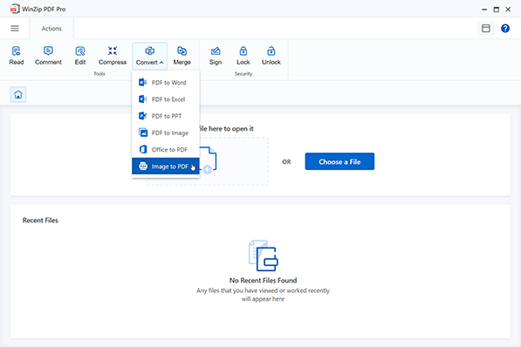Open the Merge tool
The height and width of the screenshot is (347, 521).
click(182, 56)
